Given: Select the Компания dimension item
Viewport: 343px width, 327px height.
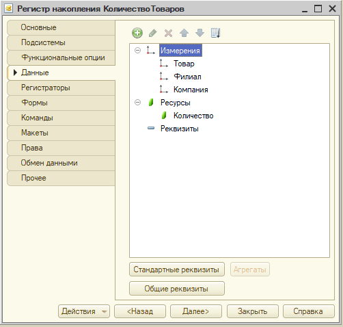Looking at the screenshot, I should coord(191,90).
